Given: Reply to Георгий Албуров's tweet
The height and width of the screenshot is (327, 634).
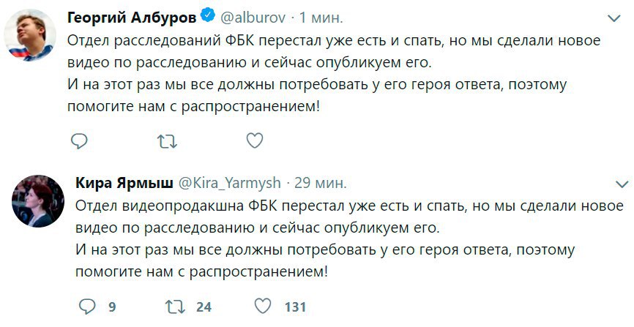Looking at the screenshot, I should coord(80,140).
